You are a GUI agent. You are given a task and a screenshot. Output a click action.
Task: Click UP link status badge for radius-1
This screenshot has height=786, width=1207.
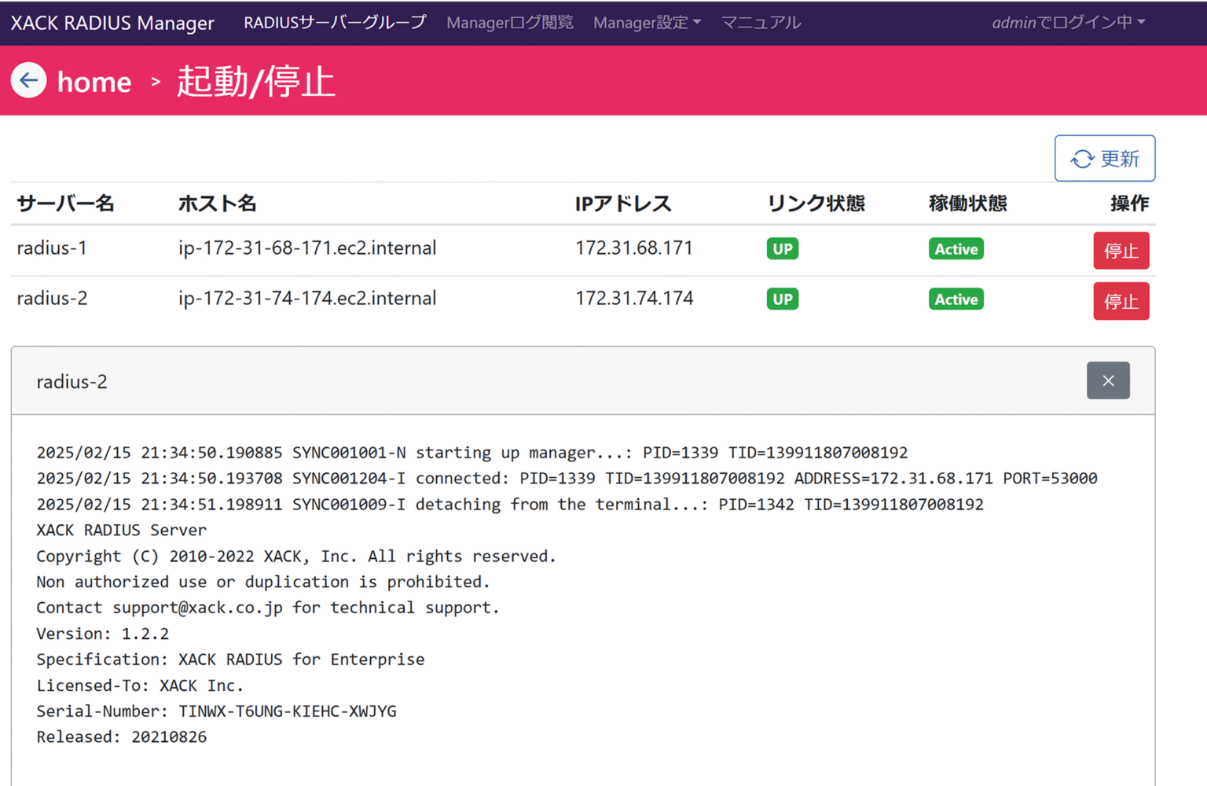click(x=782, y=249)
